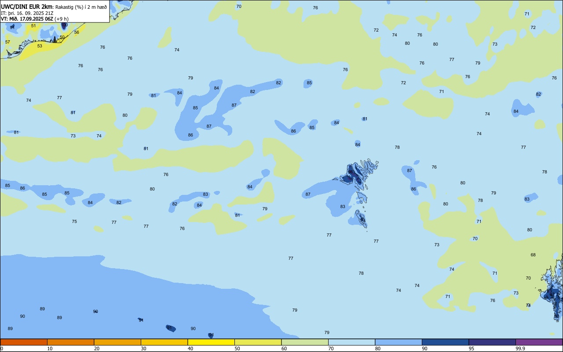
Task: Click the humidity value 57 on the map
Action: 7,42
